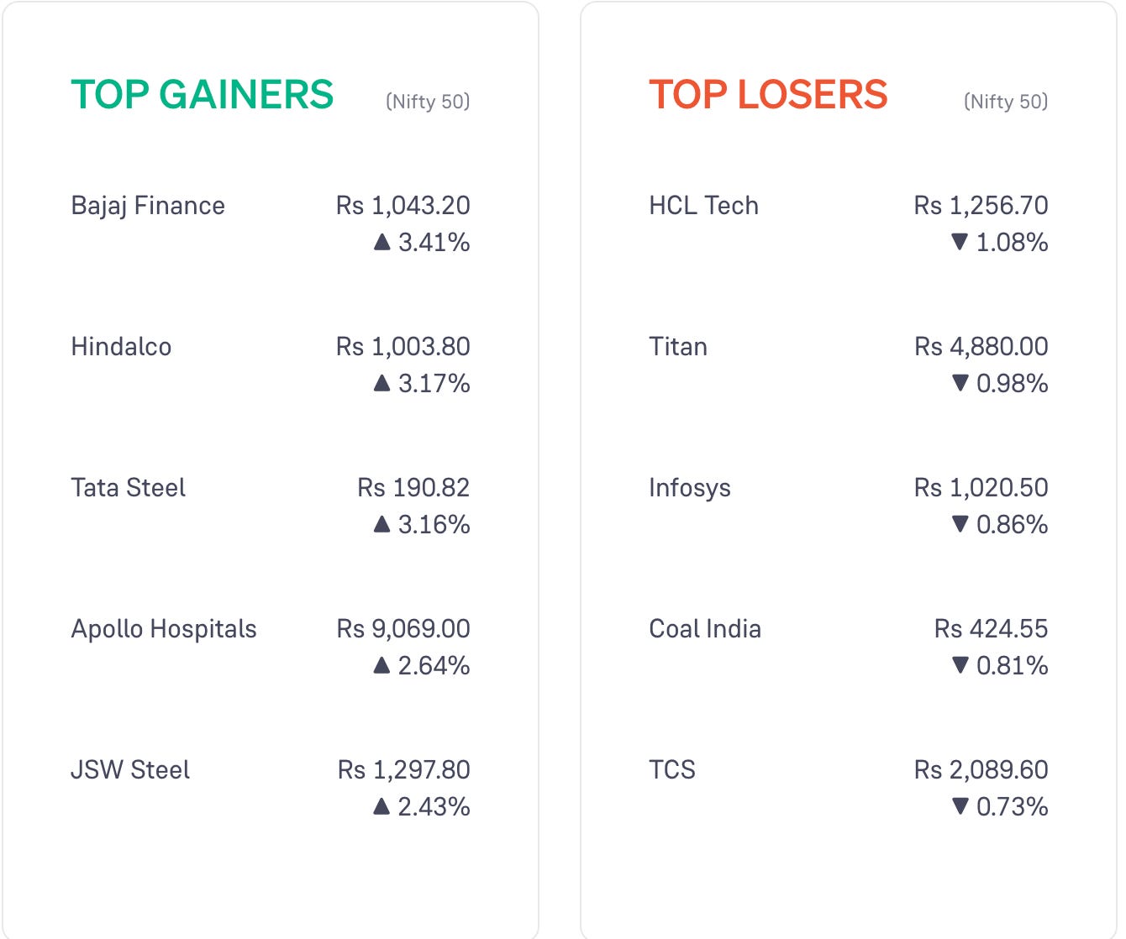The image size is (1126, 939).
Task: Open the Hindalco stock entry
Action: click(121, 347)
